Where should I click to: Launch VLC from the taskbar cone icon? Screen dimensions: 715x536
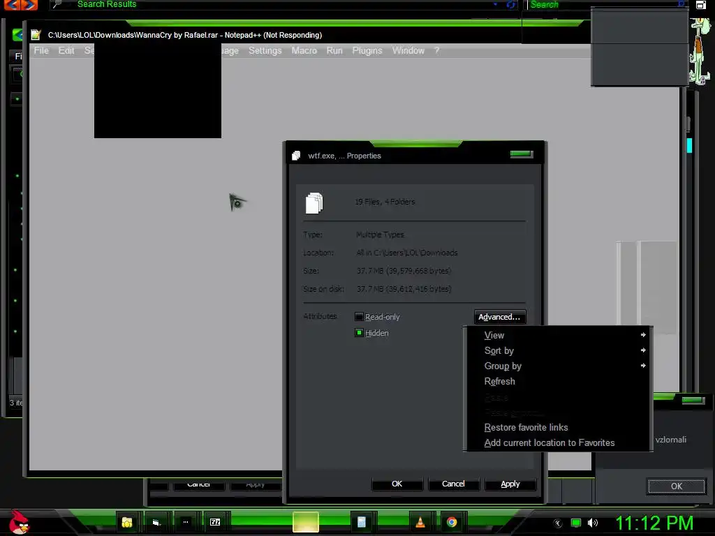click(420, 522)
